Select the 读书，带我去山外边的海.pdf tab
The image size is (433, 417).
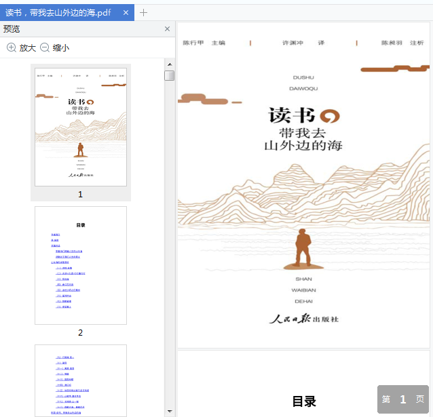tap(67, 12)
